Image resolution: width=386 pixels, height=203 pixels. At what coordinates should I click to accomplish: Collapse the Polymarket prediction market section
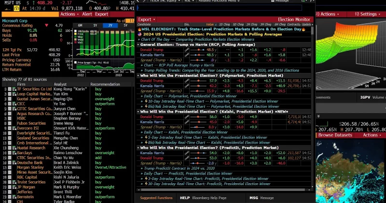(x=138, y=76)
